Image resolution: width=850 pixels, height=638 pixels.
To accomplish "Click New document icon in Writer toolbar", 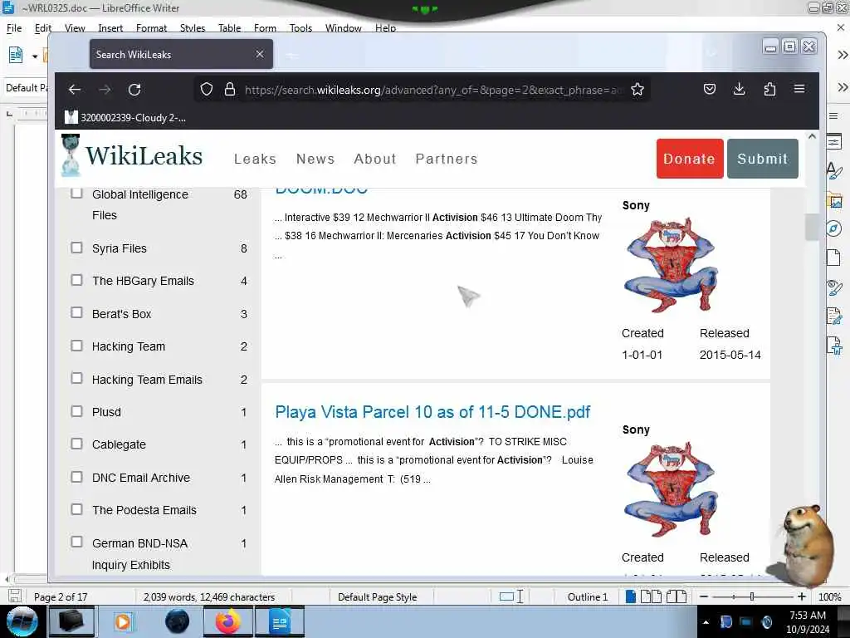I will pyautogui.click(x=16, y=55).
